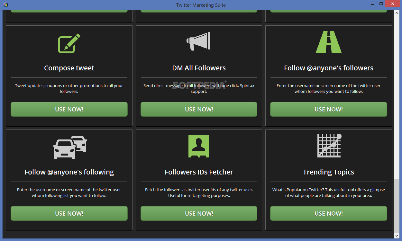This screenshot has height=241, width=402.
Task: Select the "Followers IDs Fetcher" heading
Action: tap(199, 172)
